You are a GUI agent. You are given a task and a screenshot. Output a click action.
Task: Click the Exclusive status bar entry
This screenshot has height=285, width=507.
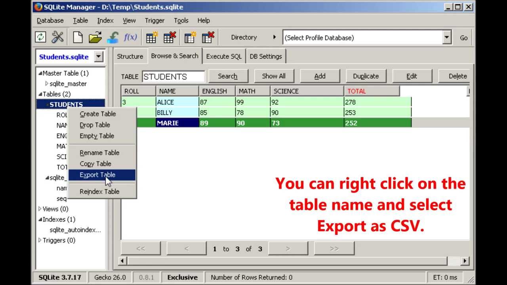[x=183, y=277]
